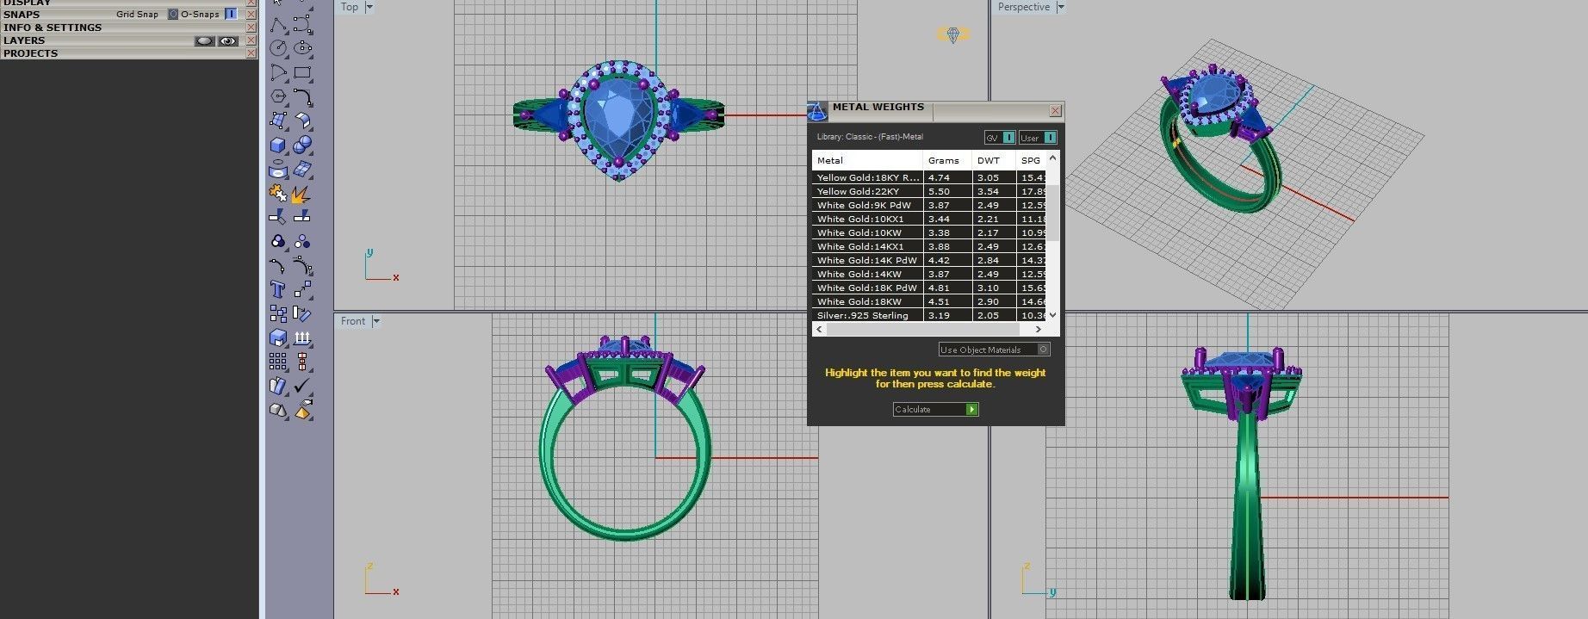
Task: Close the LAYERS panel with its X
Action: point(251,40)
